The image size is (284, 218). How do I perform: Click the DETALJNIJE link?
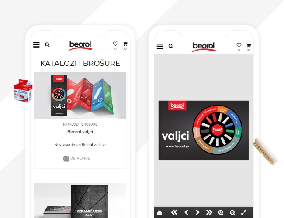(x=76, y=158)
